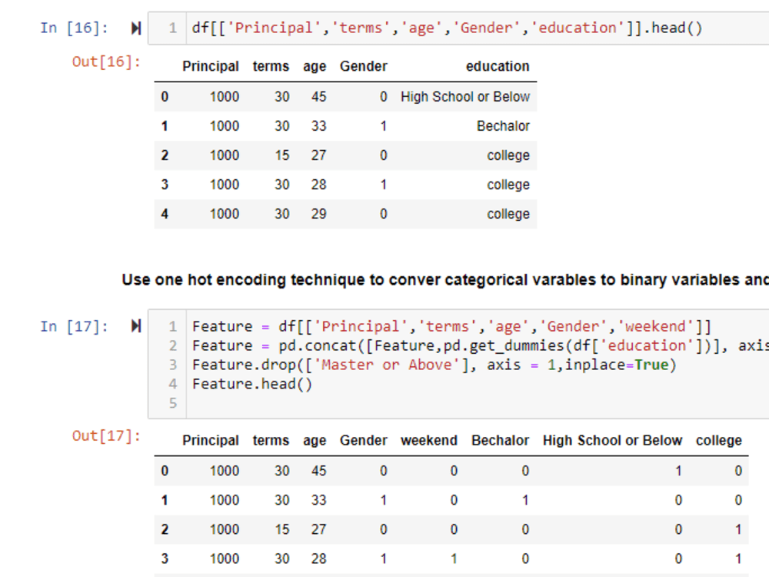
Task: Click the In [16]: prompt label
Action: coord(74,28)
